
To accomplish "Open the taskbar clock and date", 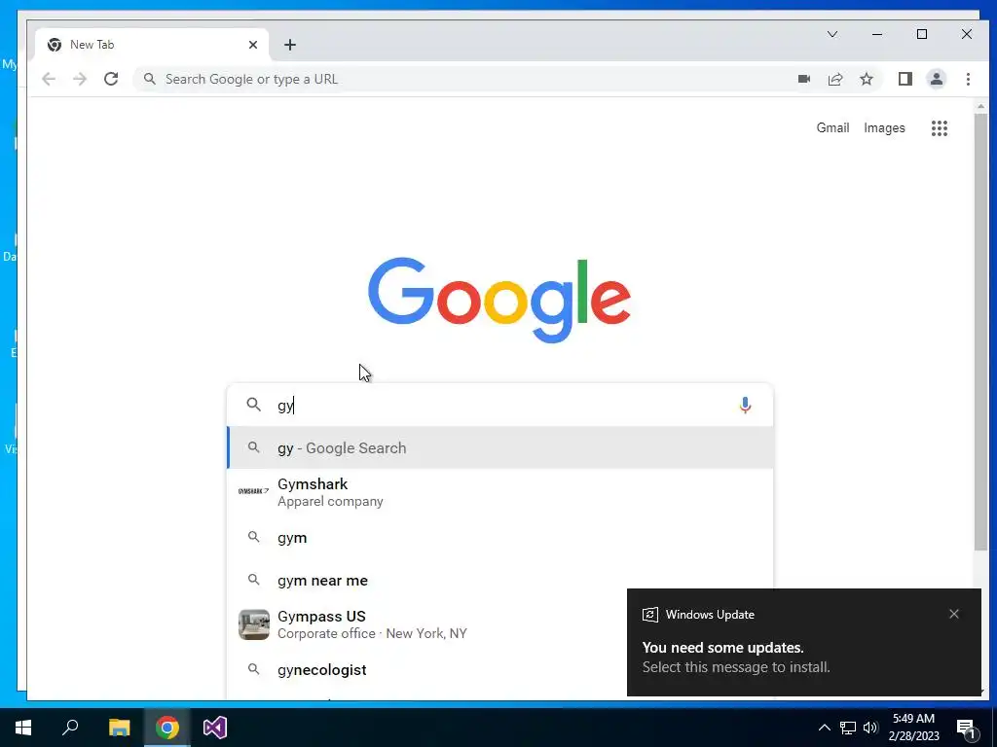I will tap(913, 728).
